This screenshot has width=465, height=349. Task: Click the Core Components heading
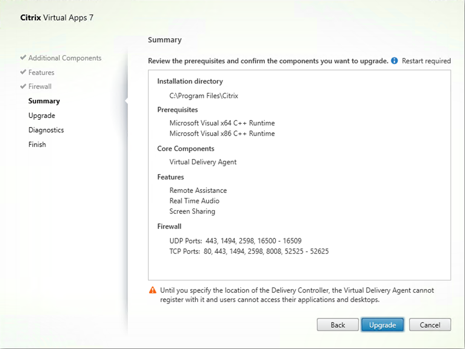coord(186,148)
